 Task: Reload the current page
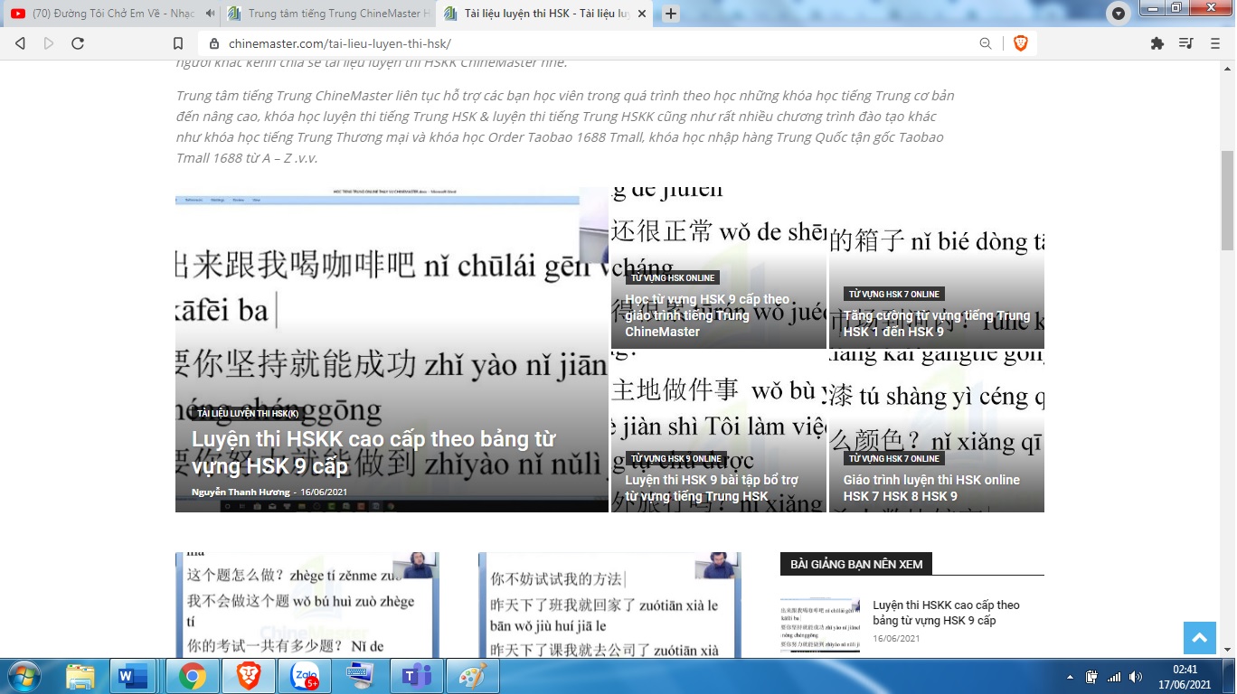[78, 43]
